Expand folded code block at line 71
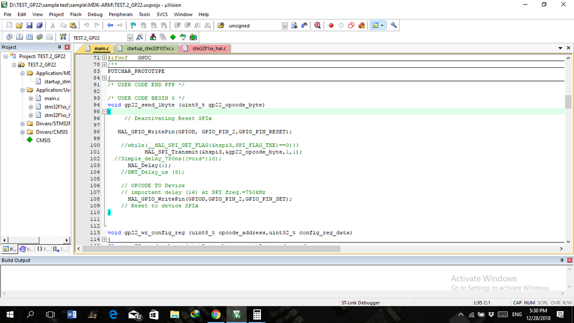The height and width of the screenshot is (323, 574). pyautogui.click(x=105, y=58)
